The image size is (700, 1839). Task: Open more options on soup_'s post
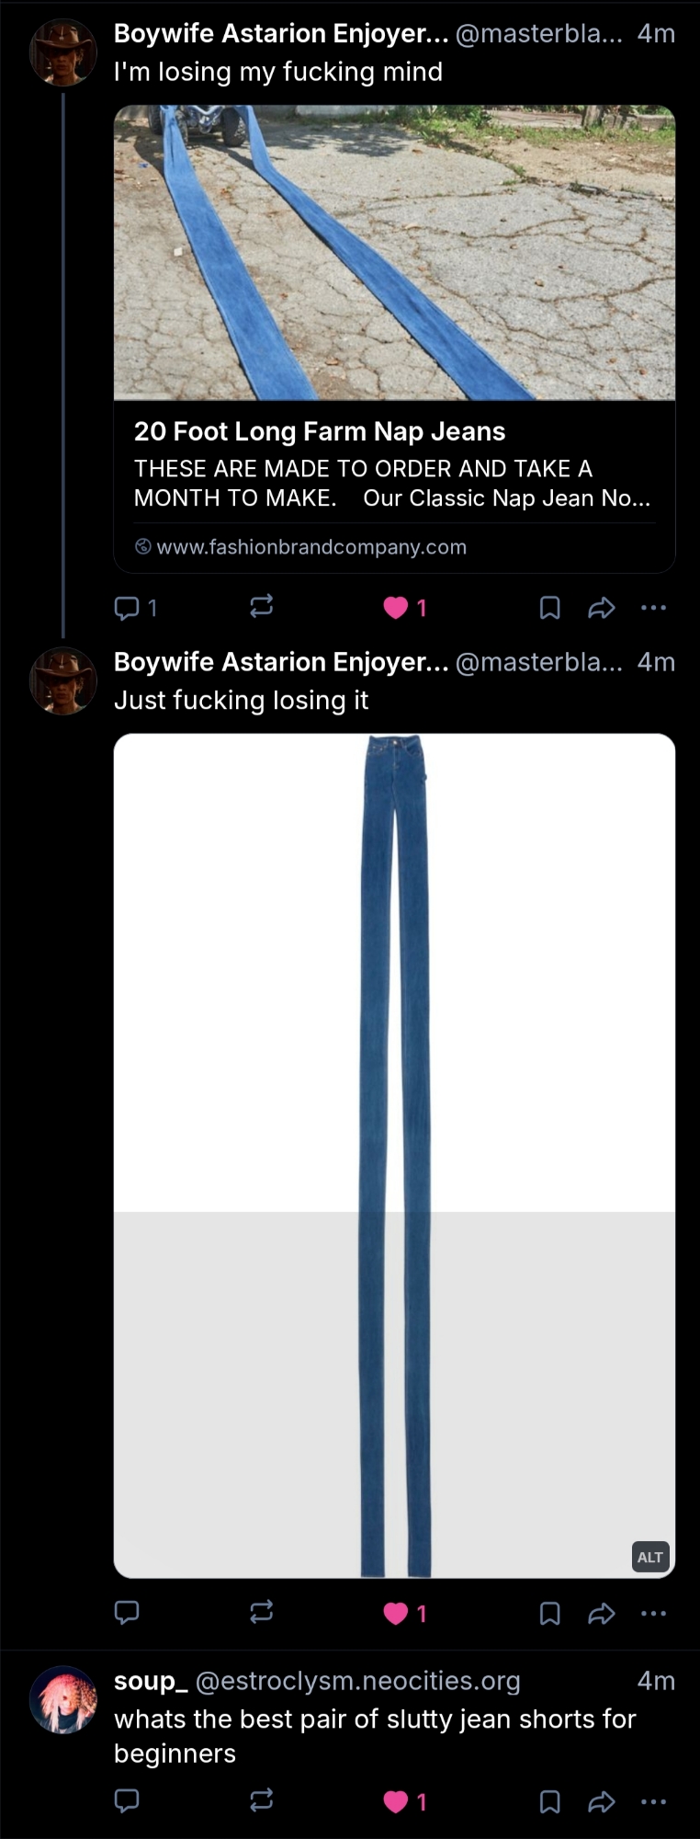[x=653, y=1801]
